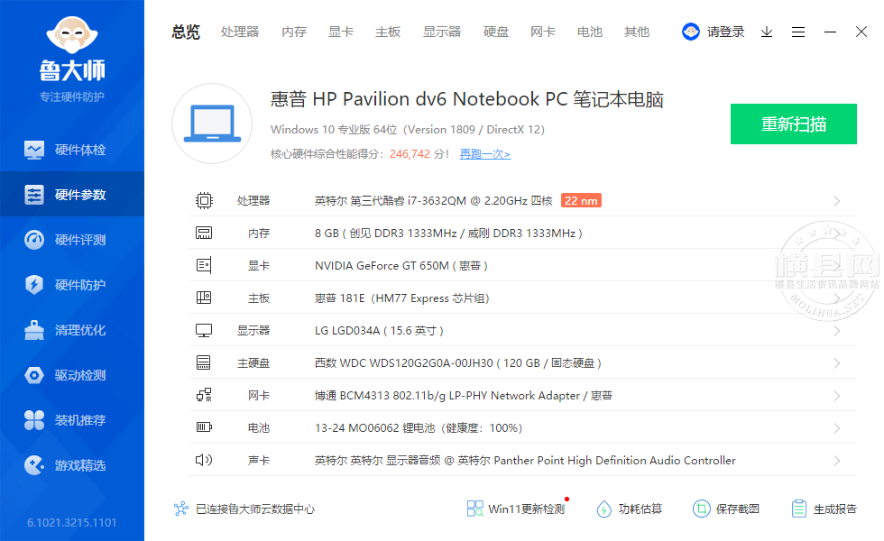Open the 硬件防护 shield icon
This screenshot has height=541, width=884.
click(34, 285)
